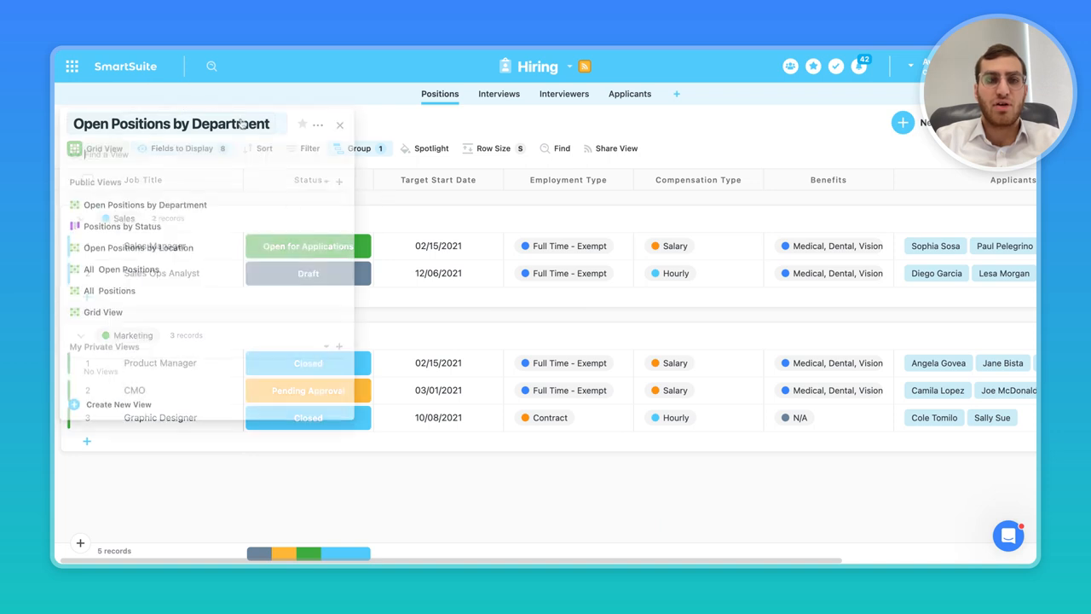Click the orange segment in status summary bar

(x=284, y=553)
